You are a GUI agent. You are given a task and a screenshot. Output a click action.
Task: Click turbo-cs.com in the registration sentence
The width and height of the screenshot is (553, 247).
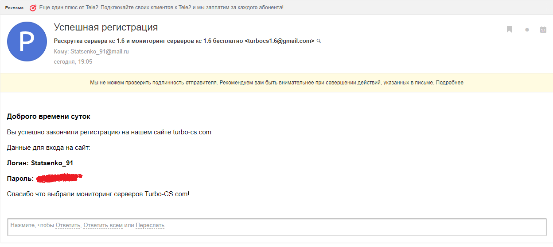point(192,132)
